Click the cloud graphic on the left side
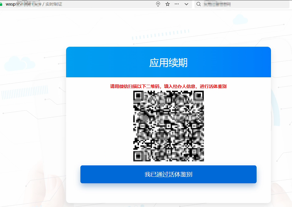The height and width of the screenshot is (207, 292). pyautogui.click(x=19, y=64)
